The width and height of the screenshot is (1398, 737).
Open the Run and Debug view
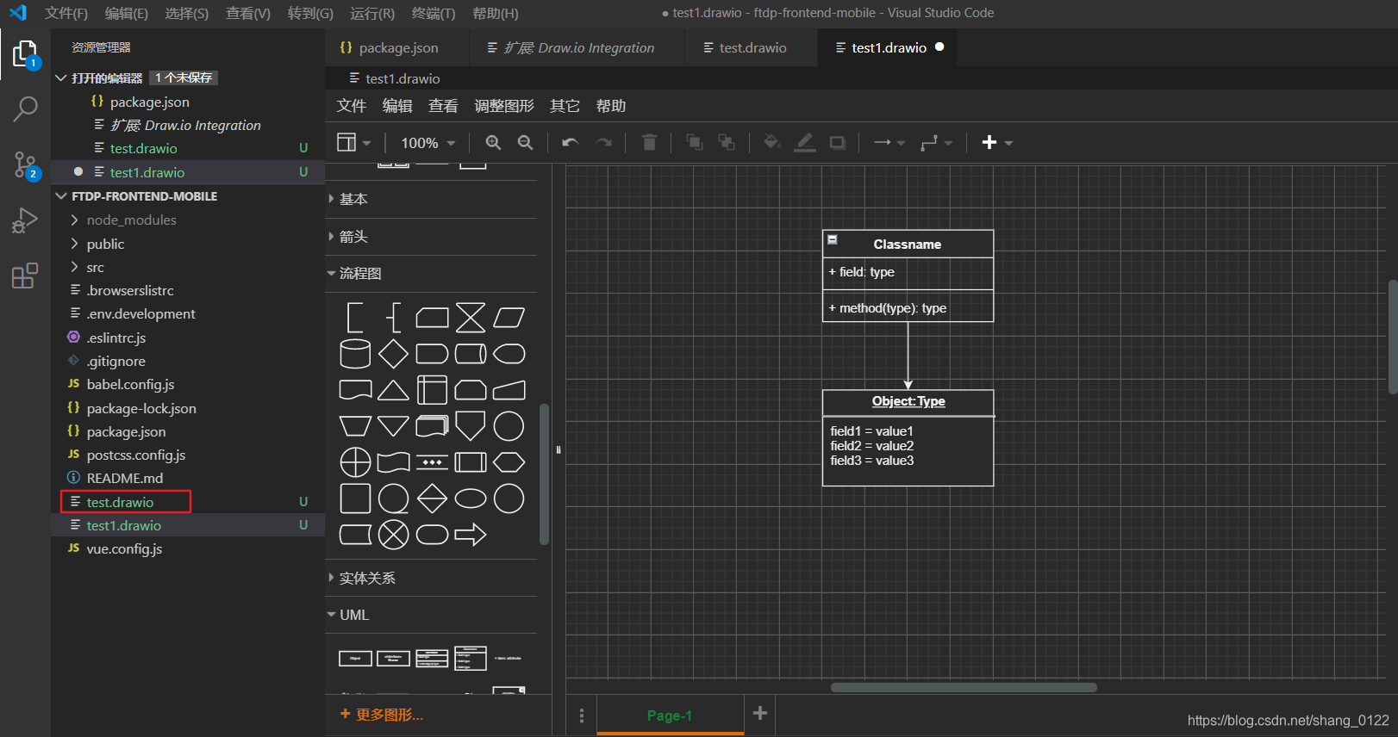pos(25,220)
